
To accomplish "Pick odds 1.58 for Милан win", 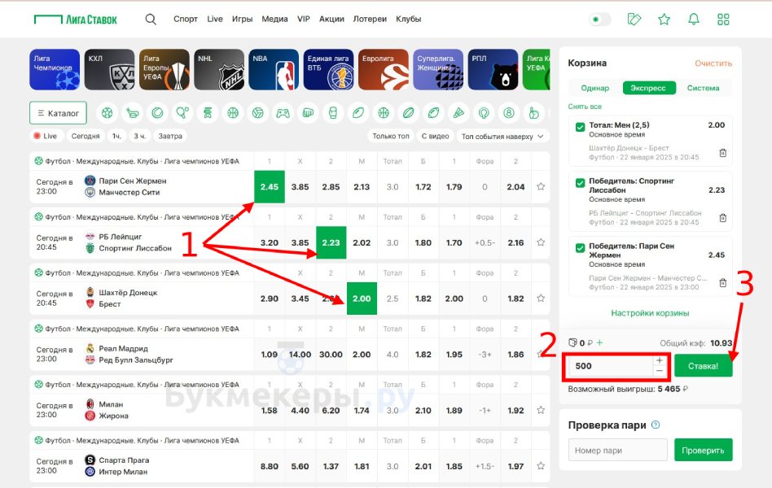I will coord(270,410).
